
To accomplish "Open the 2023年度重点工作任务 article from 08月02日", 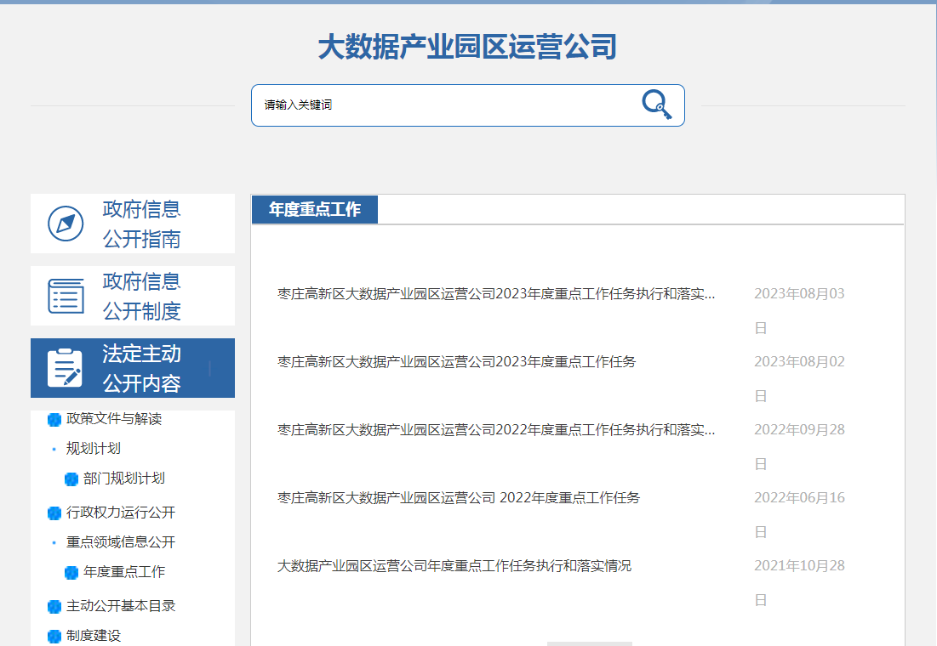I will click(456, 362).
